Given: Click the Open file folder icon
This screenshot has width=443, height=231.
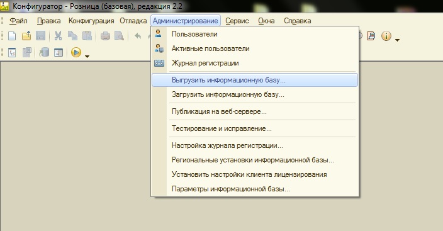Looking at the screenshot, I should pyautogui.click(x=26, y=36).
